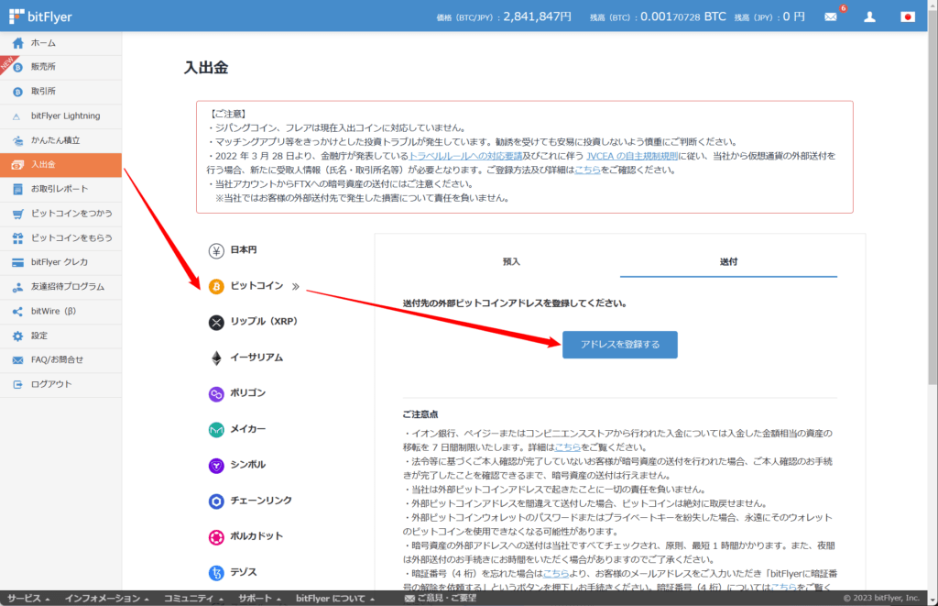Click the bitcoin icon beside 販売所
Viewport: 938px width, 606px height.
tap(18, 67)
